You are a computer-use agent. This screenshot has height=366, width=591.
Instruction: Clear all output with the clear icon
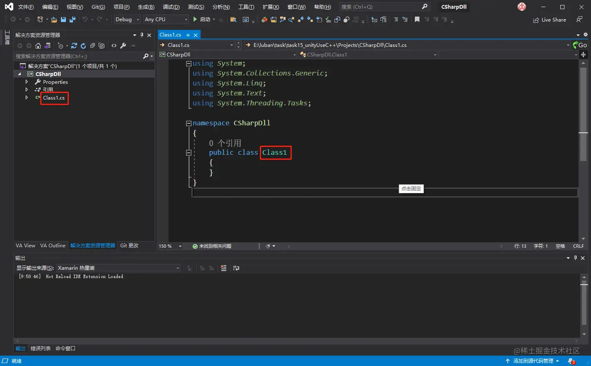click(223, 268)
